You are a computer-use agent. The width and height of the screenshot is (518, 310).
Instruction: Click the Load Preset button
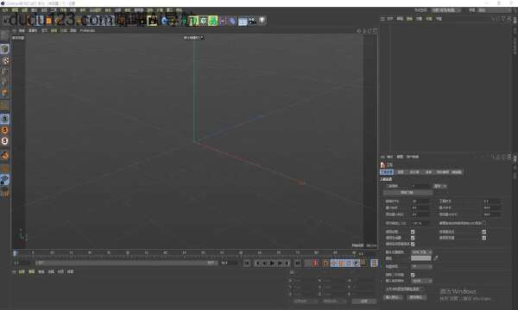(393, 297)
